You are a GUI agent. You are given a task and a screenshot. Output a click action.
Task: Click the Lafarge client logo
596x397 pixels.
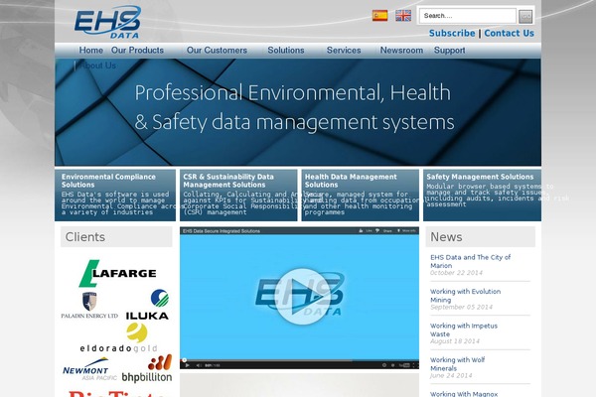tap(117, 273)
